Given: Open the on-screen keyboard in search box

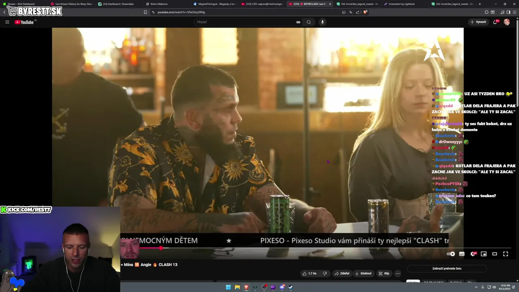Looking at the screenshot, I should pyautogui.click(x=298, y=22).
